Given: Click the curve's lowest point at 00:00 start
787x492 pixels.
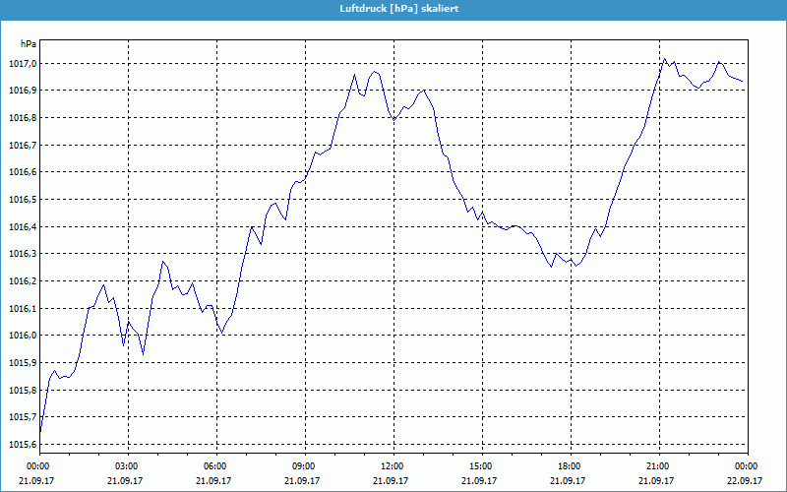Looking at the screenshot, I should 40,431.
